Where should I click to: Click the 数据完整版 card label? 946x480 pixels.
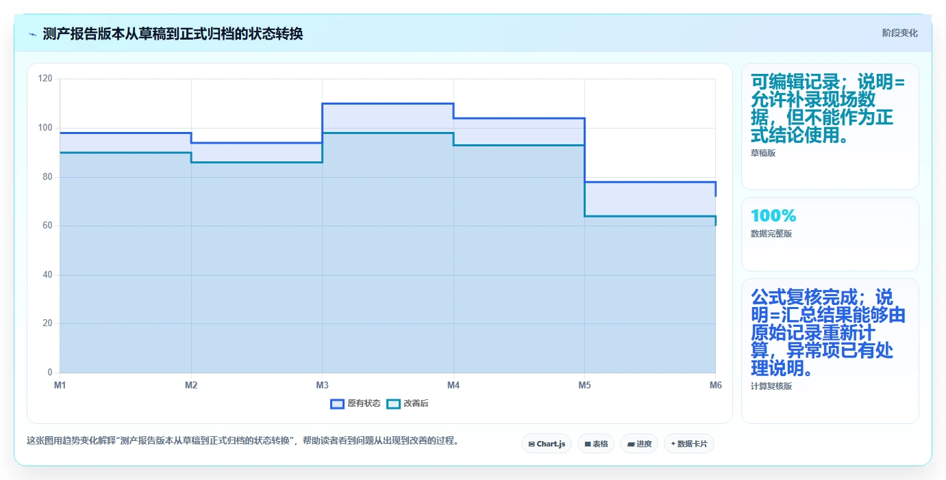tap(771, 234)
